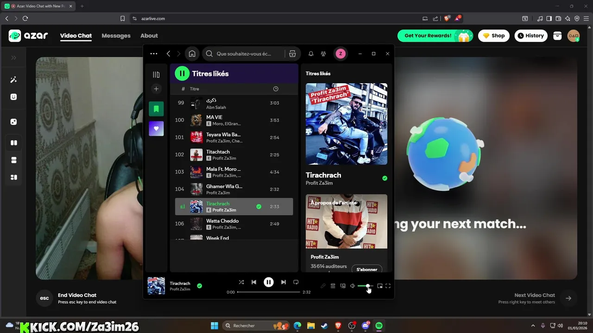Toggle shuffle in player bar
Screen dimensions: 593x333
[x=241, y=282]
